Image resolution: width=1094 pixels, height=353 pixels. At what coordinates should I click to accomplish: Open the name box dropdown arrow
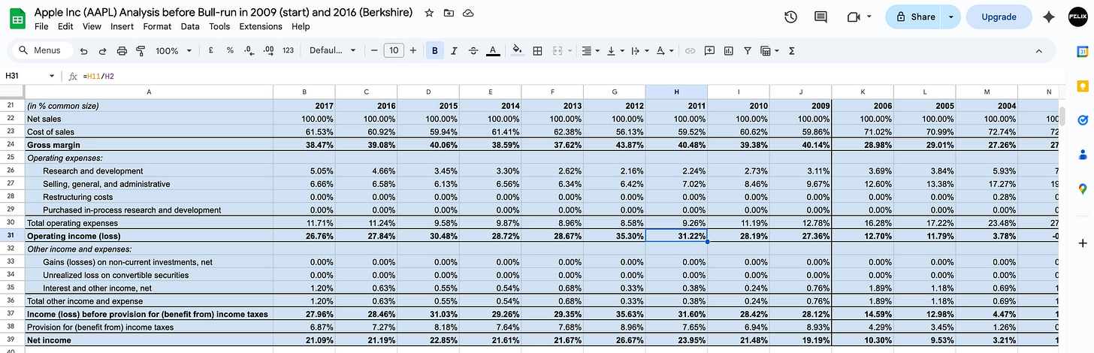click(x=52, y=76)
